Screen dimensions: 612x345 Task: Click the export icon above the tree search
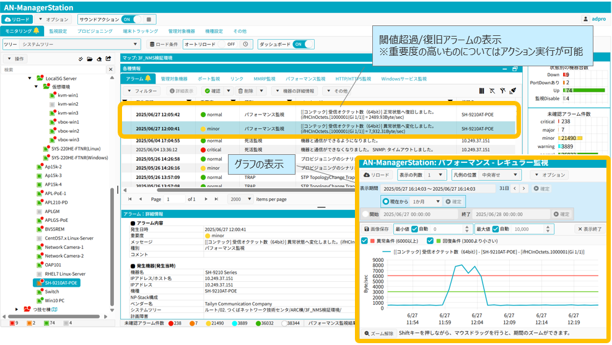(108, 59)
